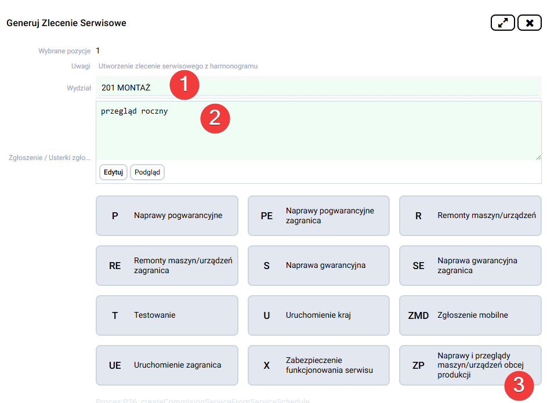Pick S Naprawa gwarancyjna option

click(x=318, y=266)
